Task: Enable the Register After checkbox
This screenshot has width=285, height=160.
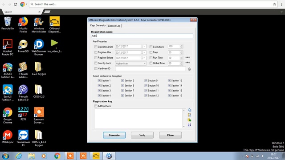Action: (x=96, y=52)
